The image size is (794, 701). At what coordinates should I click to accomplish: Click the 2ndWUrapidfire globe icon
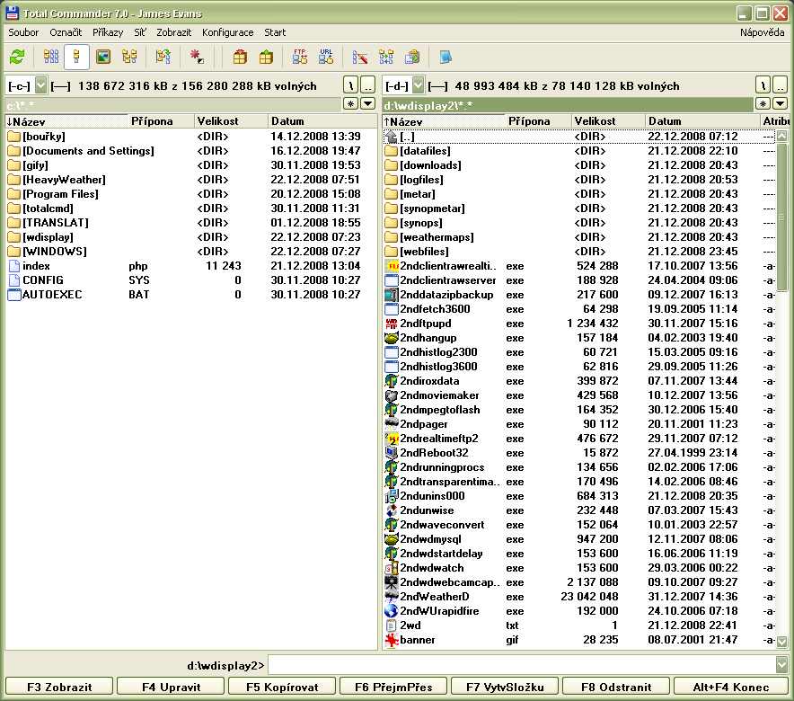point(391,611)
